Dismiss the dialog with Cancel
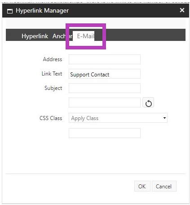Image resolution: width=190 pixels, height=205 pixels. click(164, 186)
